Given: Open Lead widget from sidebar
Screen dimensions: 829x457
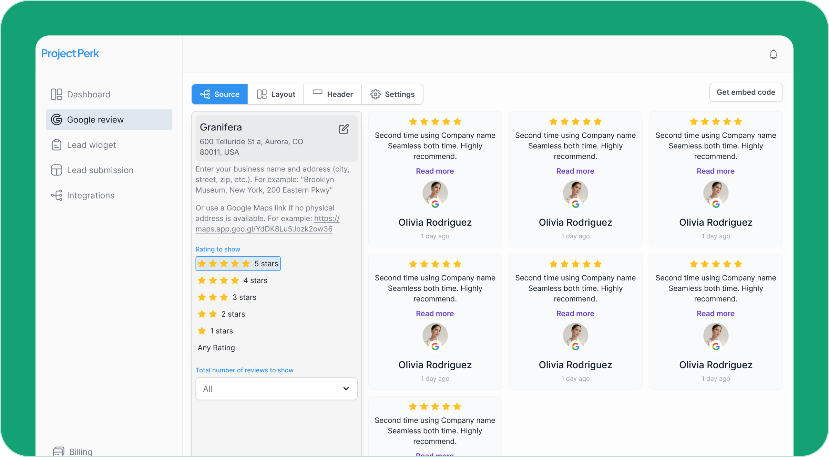Looking at the screenshot, I should [x=91, y=145].
